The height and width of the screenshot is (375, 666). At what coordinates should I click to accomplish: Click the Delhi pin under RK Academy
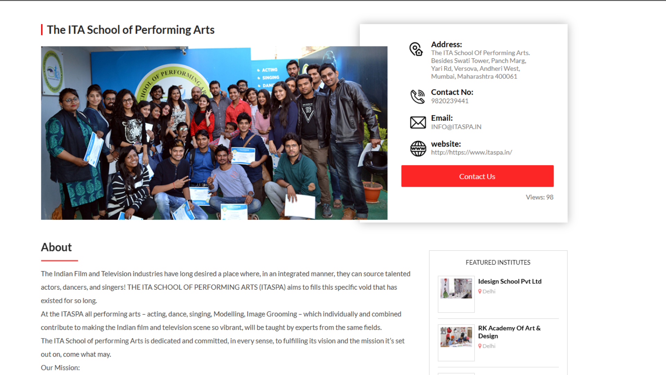coord(480,346)
